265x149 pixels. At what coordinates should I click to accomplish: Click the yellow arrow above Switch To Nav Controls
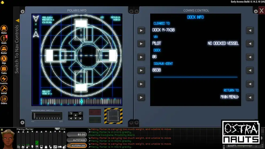pos(17,21)
